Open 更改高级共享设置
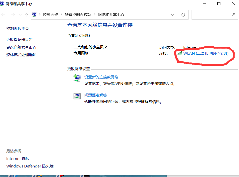This screenshot has width=239, height=177. [21, 47]
